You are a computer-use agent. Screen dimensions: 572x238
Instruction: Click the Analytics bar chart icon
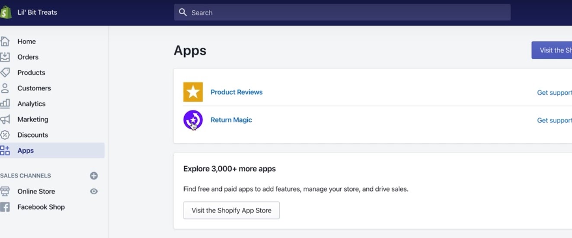5,104
